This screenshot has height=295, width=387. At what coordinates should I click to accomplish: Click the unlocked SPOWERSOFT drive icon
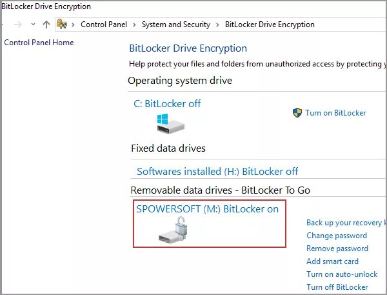[x=174, y=230]
